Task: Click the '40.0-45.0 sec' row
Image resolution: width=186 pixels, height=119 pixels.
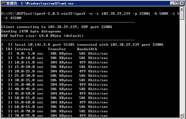Action: (55, 89)
